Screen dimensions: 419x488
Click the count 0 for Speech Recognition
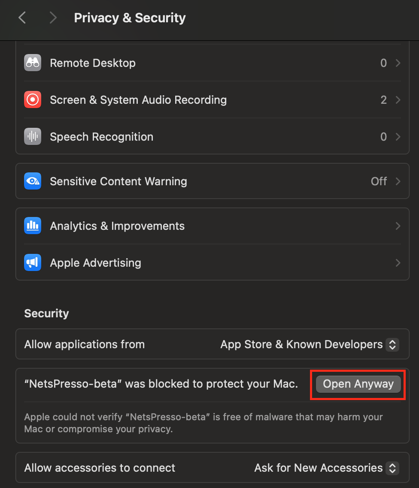(x=383, y=137)
